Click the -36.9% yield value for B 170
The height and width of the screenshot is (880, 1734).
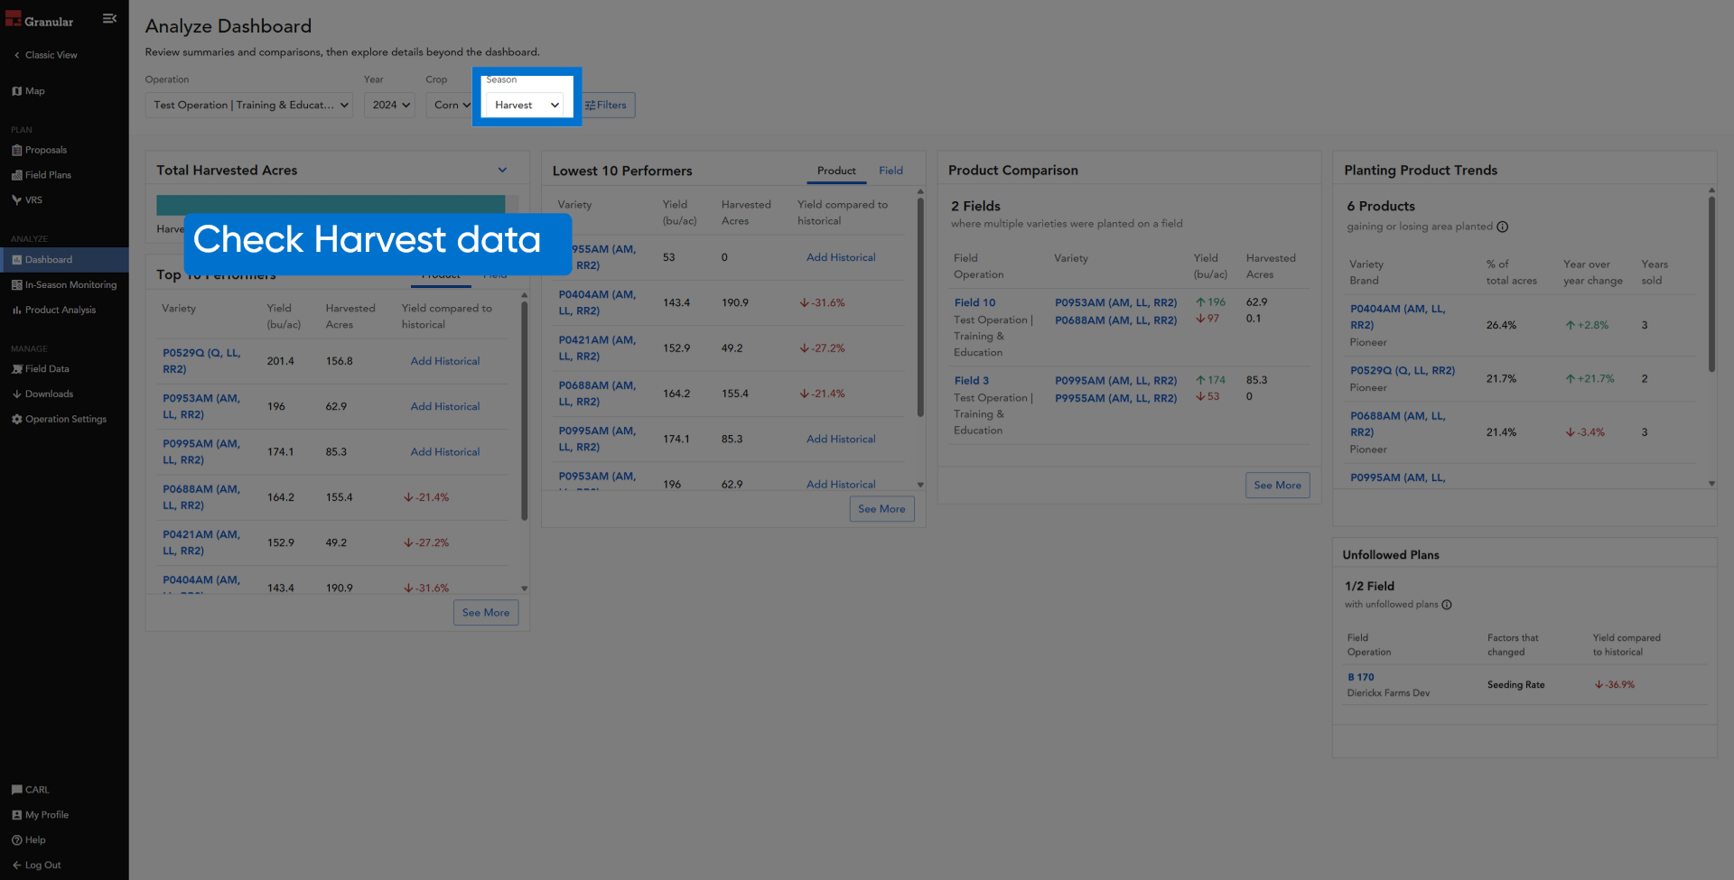pyautogui.click(x=1615, y=685)
